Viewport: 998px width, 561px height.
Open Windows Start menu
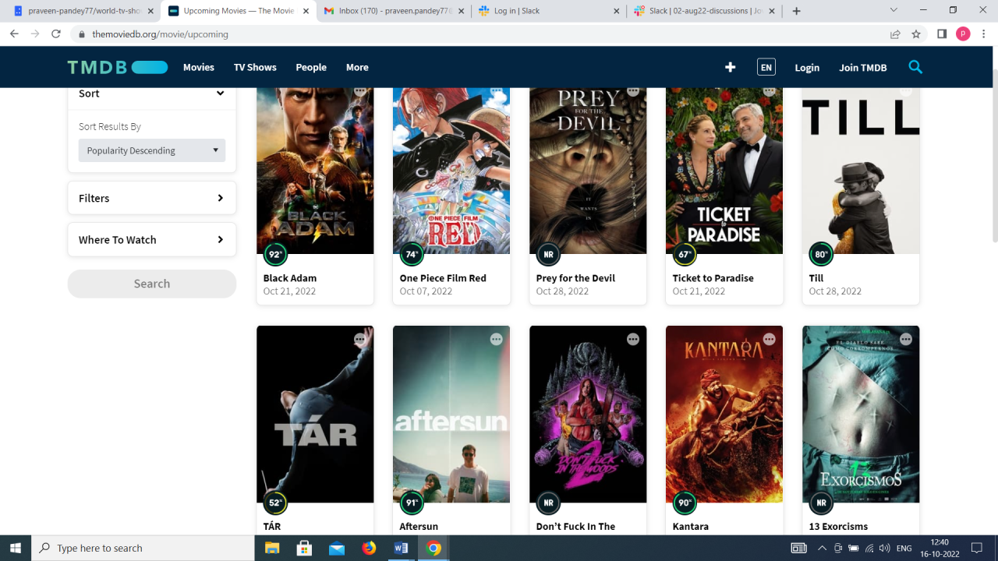coord(16,549)
